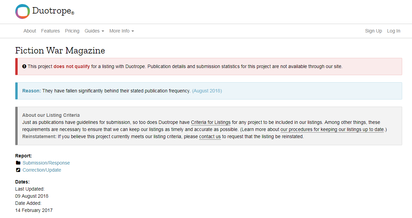Click the Fiction War Magazine heading
412x218 pixels.
(x=60, y=51)
